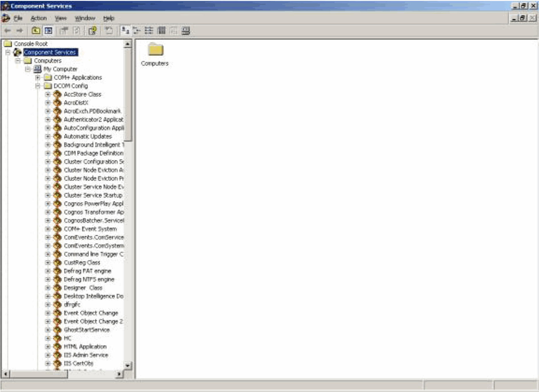Click the tree pane horizontal scroll-left arrow

5,374
